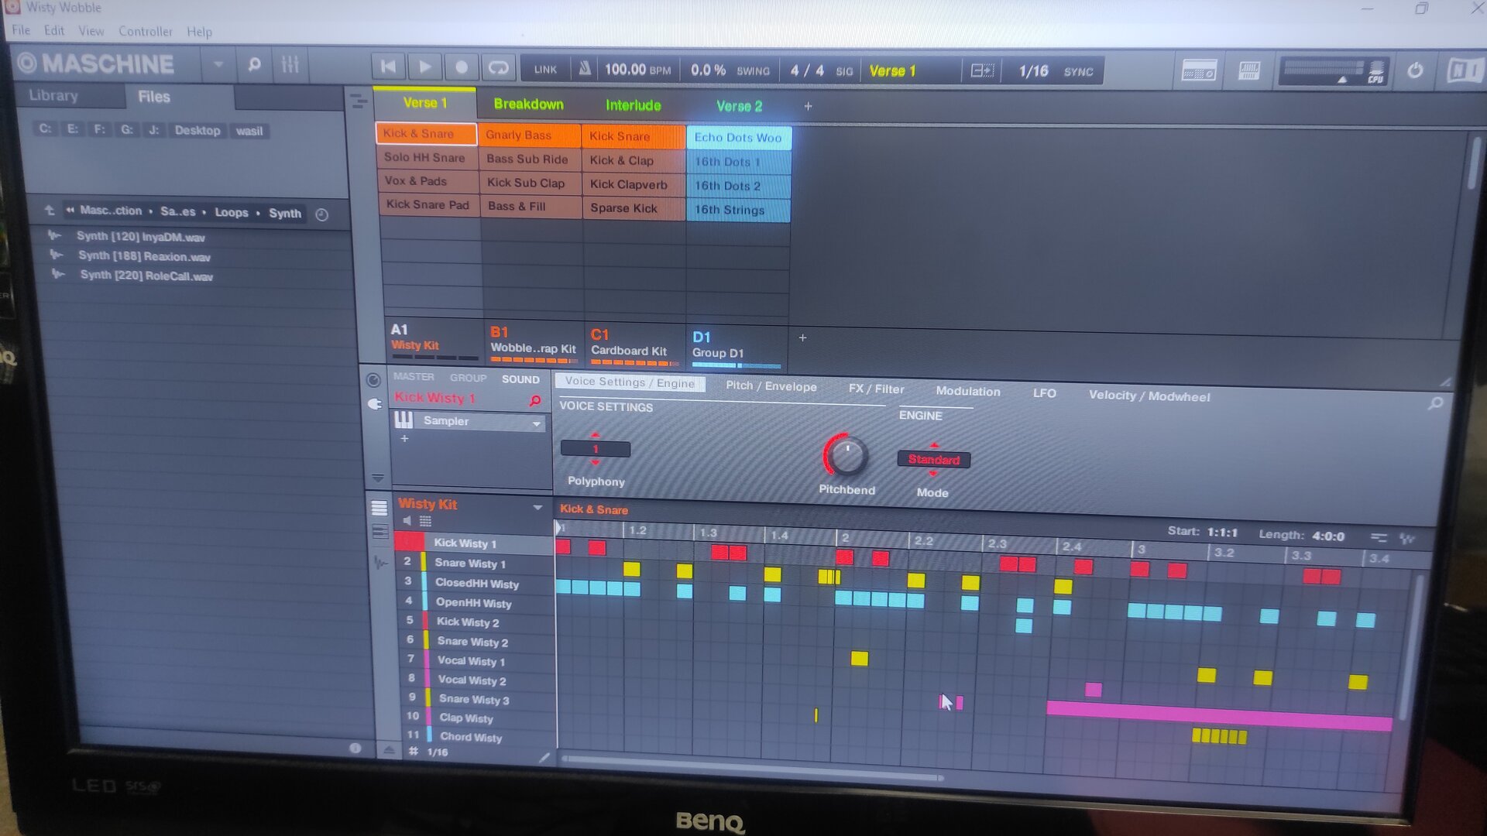Switch to the GROUP channel tab
The width and height of the screenshot is (1487, 836).
click(468, 378)
